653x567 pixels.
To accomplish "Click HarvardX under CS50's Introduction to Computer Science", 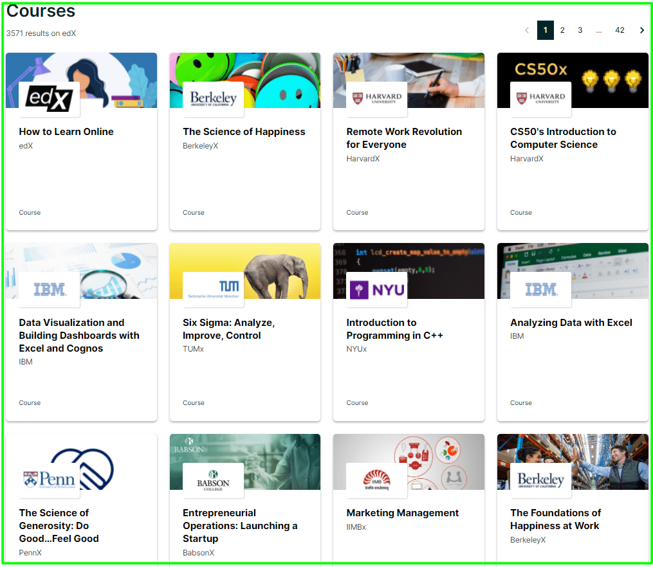I will coord(527,159).
